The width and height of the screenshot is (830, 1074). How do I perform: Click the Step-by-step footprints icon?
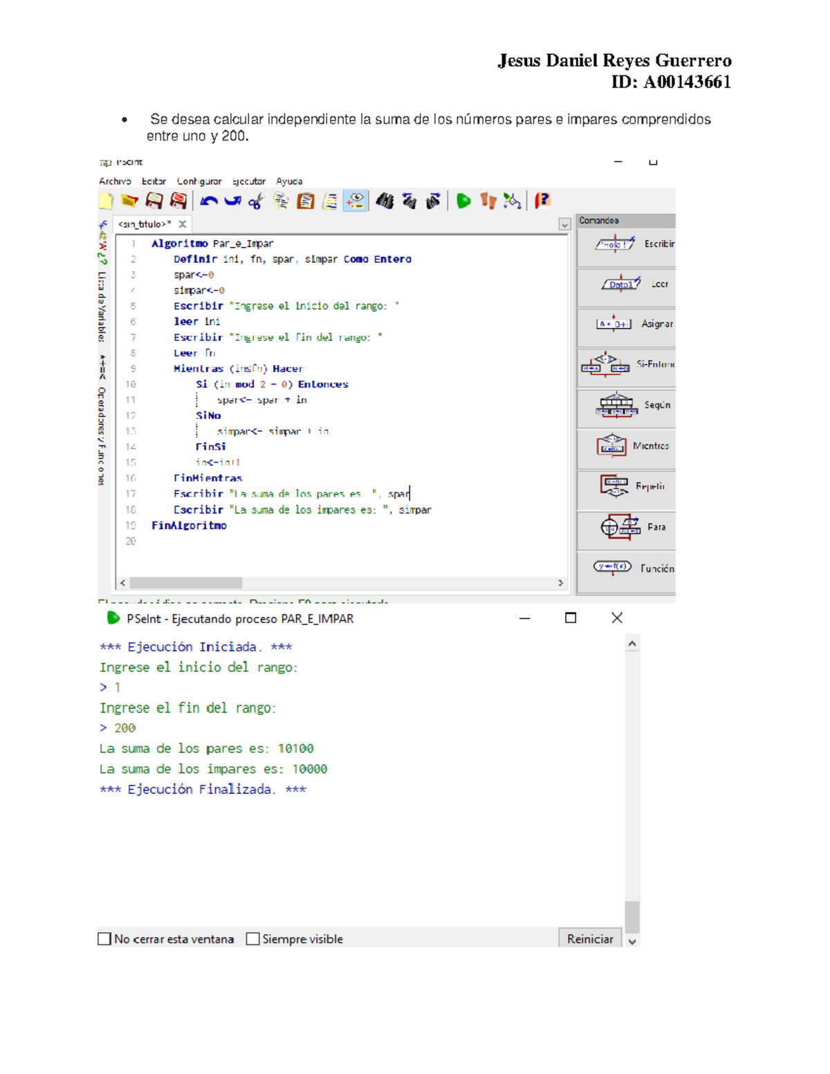click(x=488, y=201)
